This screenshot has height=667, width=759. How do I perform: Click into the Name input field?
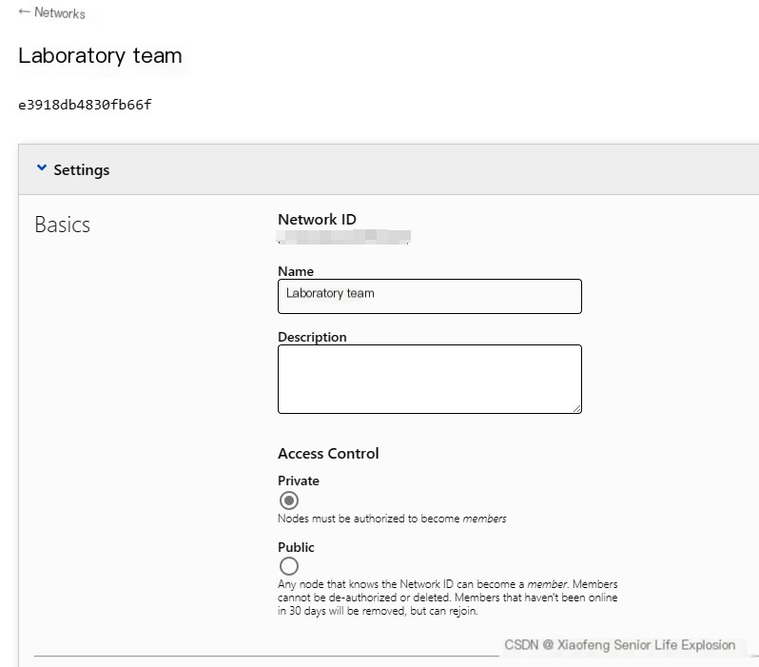[429, 296]
